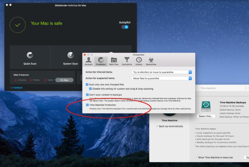The height and width of the screenshot is (167, 249).
Task: Toggle Back Up Automatically in Time Machine
Action: [x=157, y=126]
